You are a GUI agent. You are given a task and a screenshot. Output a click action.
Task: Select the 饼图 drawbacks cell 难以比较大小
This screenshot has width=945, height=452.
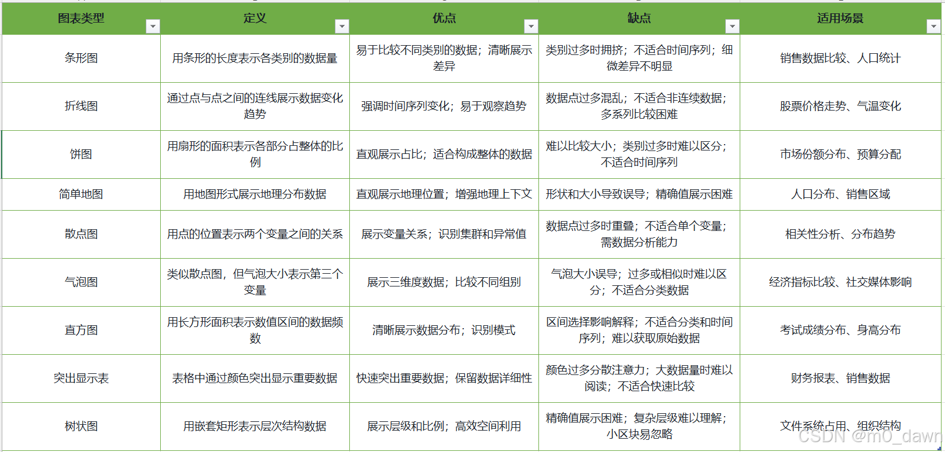click(x=639, y=155)
